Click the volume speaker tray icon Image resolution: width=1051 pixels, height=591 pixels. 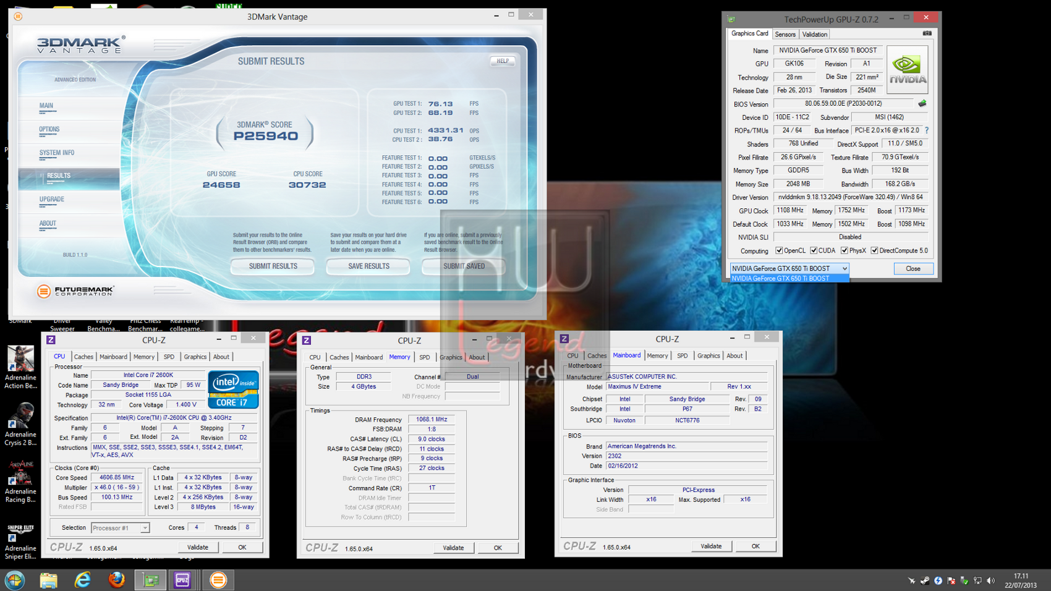pos(991,580)
